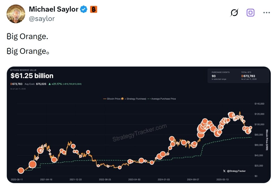Click Michael Saylor's profile avatar
Screen dimensions: 275x187
pos(16,14)
